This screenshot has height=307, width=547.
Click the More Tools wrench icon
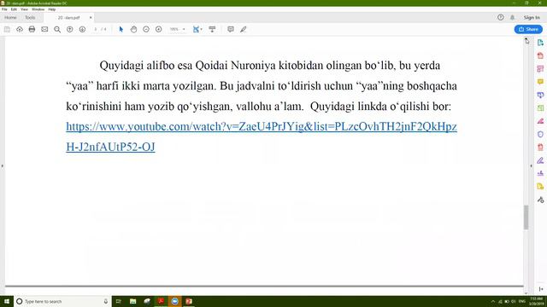tap(540, 200)
